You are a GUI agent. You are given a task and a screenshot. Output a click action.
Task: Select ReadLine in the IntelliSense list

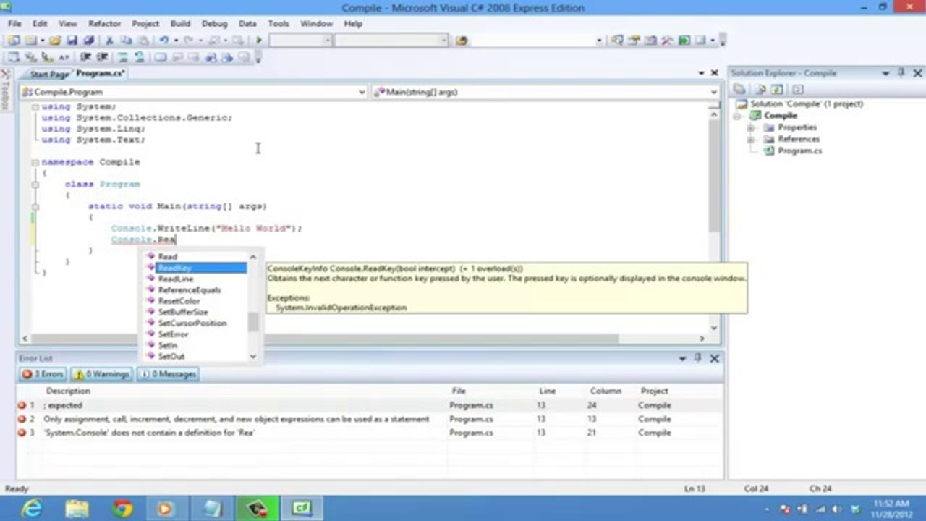pos(176,279)
